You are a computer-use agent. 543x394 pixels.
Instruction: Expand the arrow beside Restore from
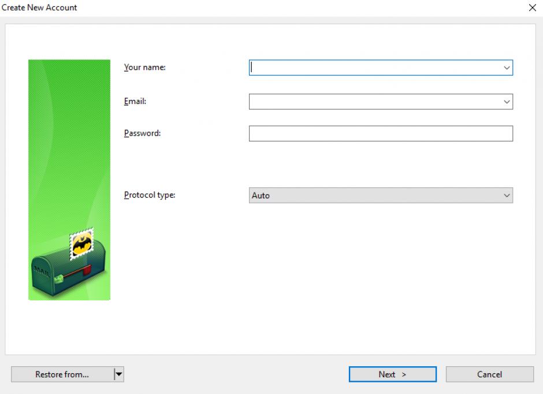[x=119, y=374]
